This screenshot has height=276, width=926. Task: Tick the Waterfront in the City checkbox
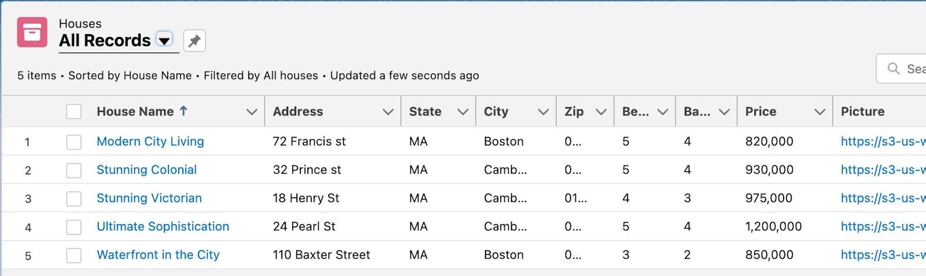coord(74,255)
